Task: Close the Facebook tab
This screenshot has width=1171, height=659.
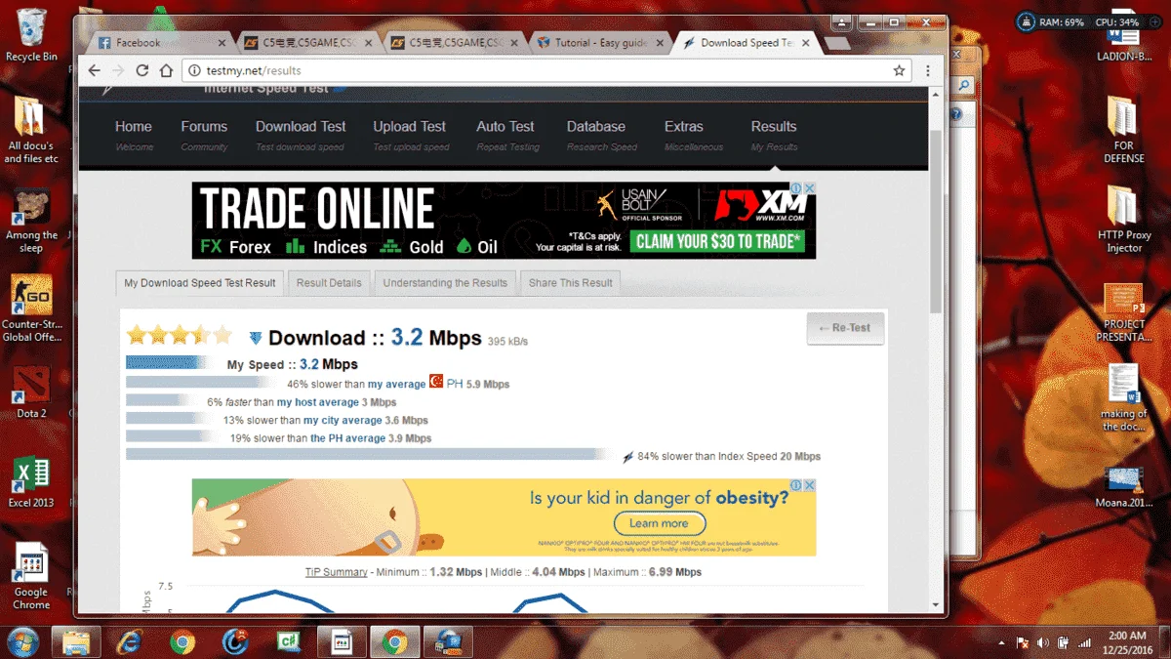Action: [x=222, y=43]
